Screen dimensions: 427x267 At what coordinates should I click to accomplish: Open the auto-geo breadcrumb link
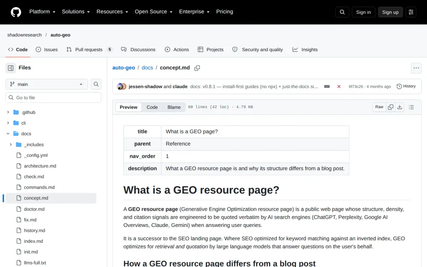[x=123, y=68]
